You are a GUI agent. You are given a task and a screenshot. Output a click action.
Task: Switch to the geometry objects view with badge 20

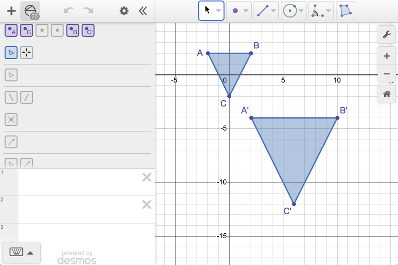[31, 10]
